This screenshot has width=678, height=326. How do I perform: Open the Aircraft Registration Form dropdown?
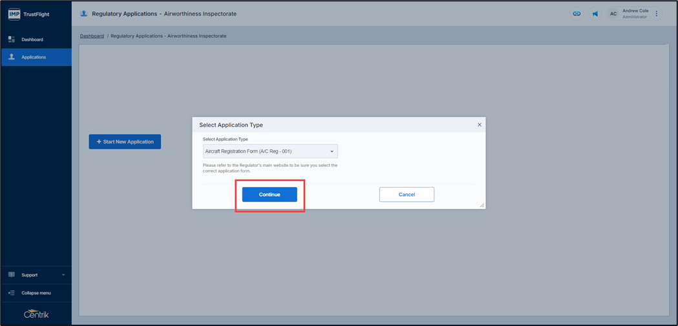point(270,151)
